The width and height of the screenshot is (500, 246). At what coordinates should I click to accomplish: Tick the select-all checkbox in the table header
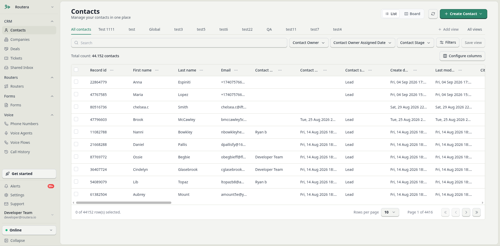(76, 70)
